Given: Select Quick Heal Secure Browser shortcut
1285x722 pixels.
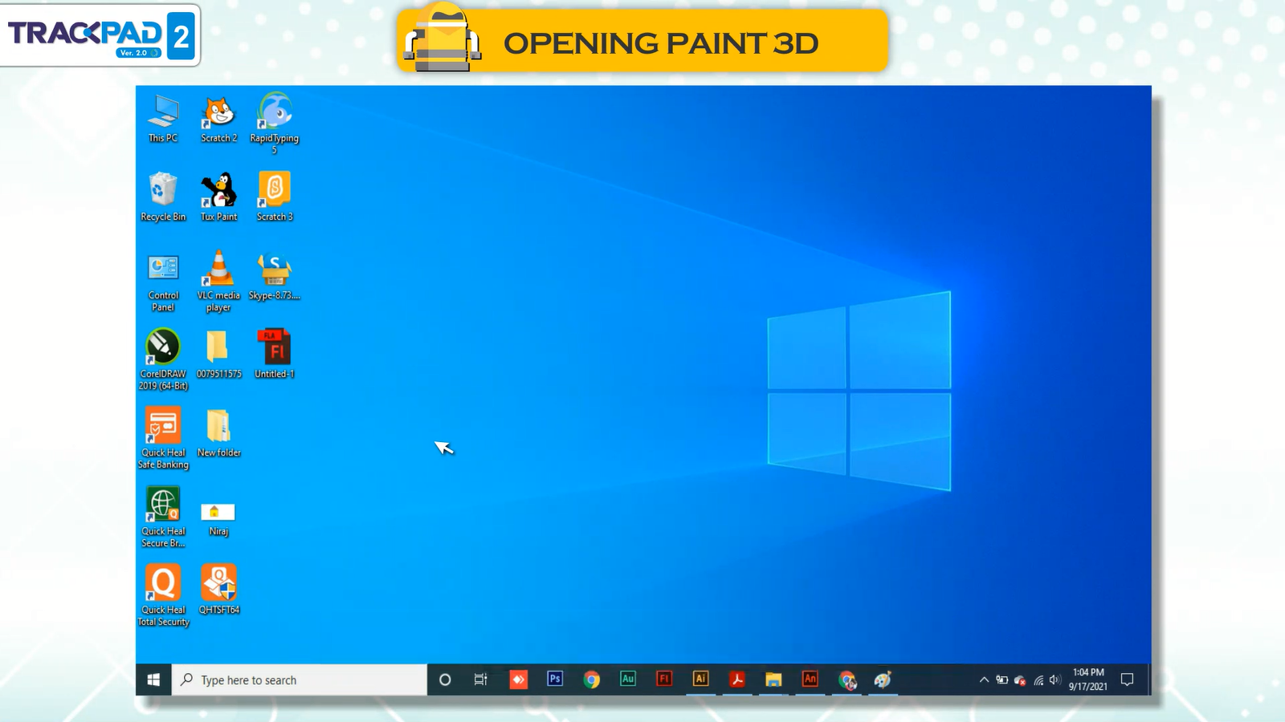Looking at the screenshot, I should [x=163, y=517].
